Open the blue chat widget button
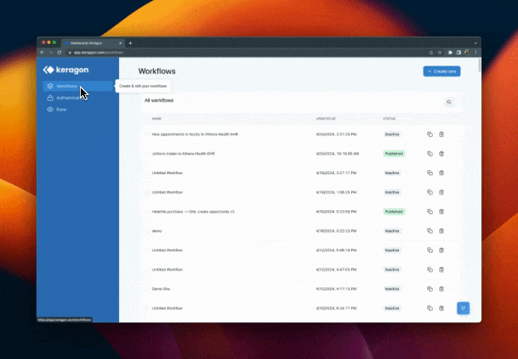518x359 pixels. (x=463, y=308)
